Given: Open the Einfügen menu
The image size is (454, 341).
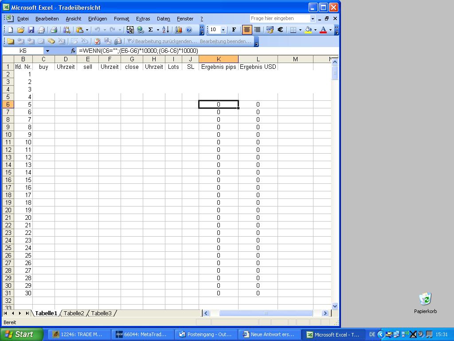Looking at the screenshot, I should point(98,19).
